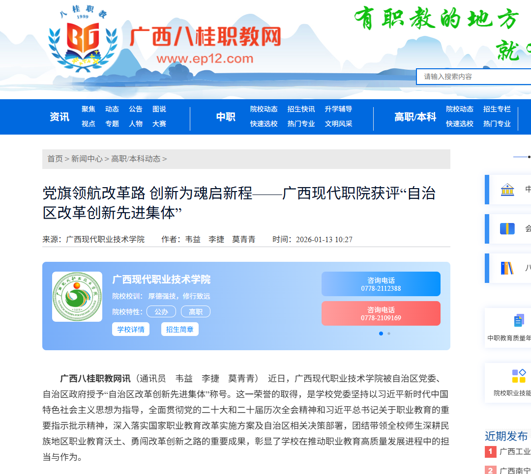Viewport: 531px width, 474px height.
Task: Click the 广西现代职业技术学院 school emblem
Action: 77,297
